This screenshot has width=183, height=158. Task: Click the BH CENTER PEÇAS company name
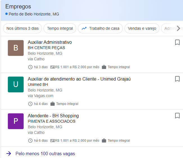click(x=46, y=48)
